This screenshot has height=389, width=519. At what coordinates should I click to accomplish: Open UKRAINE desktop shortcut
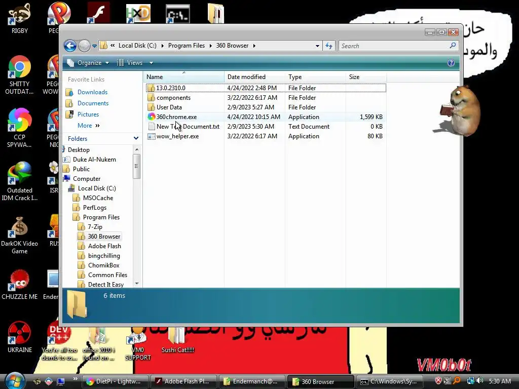click(x=20, y=337)
